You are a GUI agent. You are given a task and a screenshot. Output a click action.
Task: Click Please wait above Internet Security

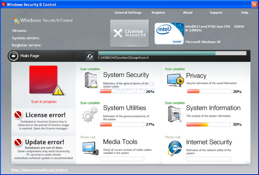[x=173, y=137]
